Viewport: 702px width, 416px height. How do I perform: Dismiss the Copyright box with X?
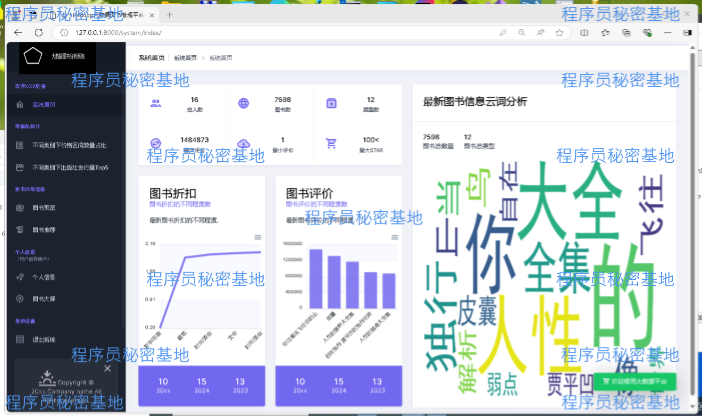(108, 368)
